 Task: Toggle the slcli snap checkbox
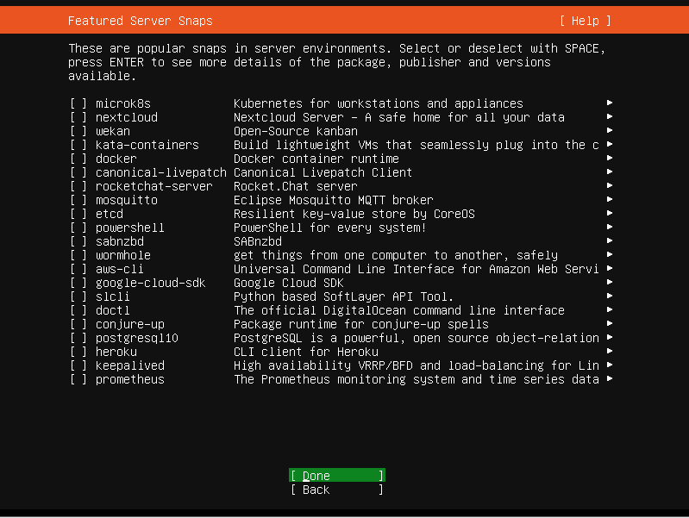[78, 296]
